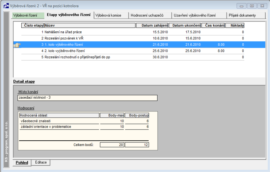Click the pointing hand row marker
Screen dimensions: 270x172
(x=17, y=45)
